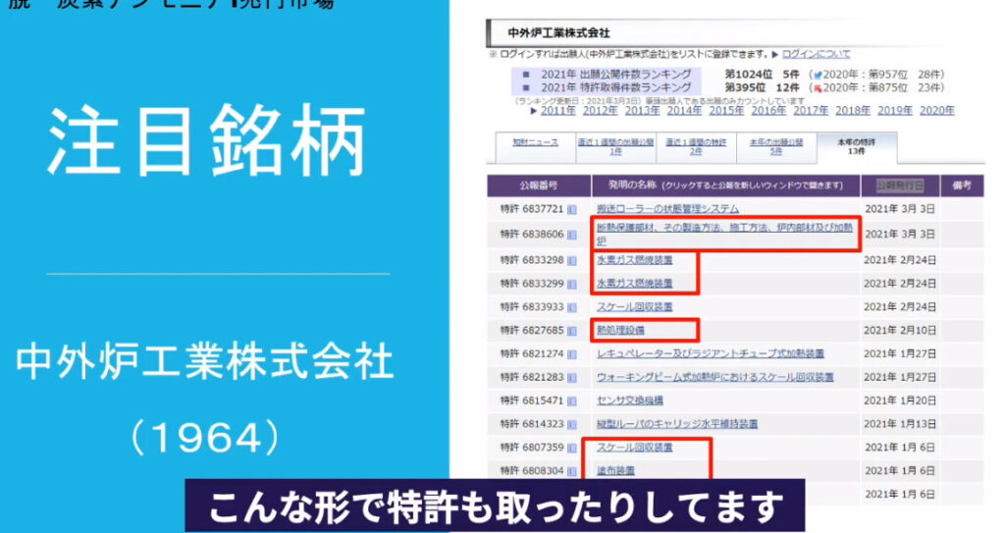Open the 2016年 ranking link
Screen dimensions: 1005x533
[x=768, y=111]
